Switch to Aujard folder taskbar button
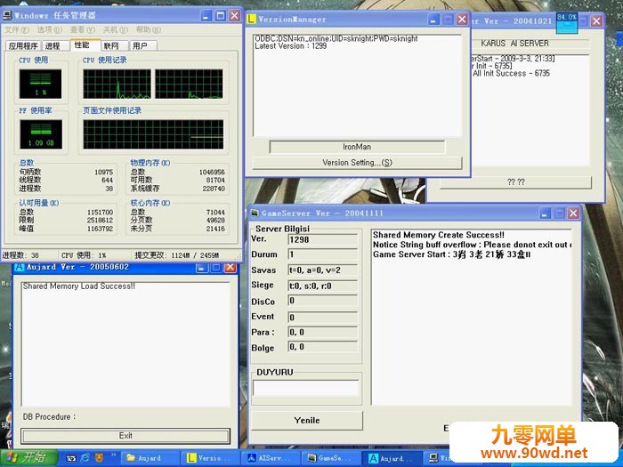 150,458
